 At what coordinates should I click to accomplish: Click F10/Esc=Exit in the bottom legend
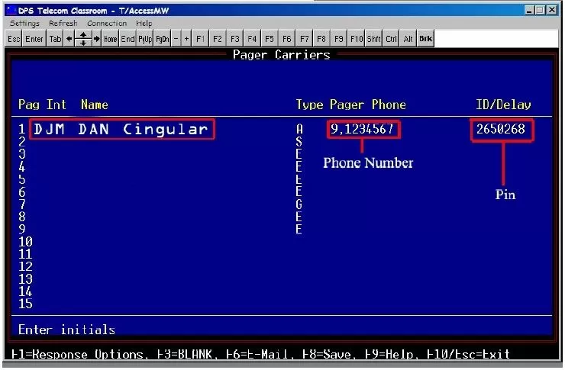[469, 355]
